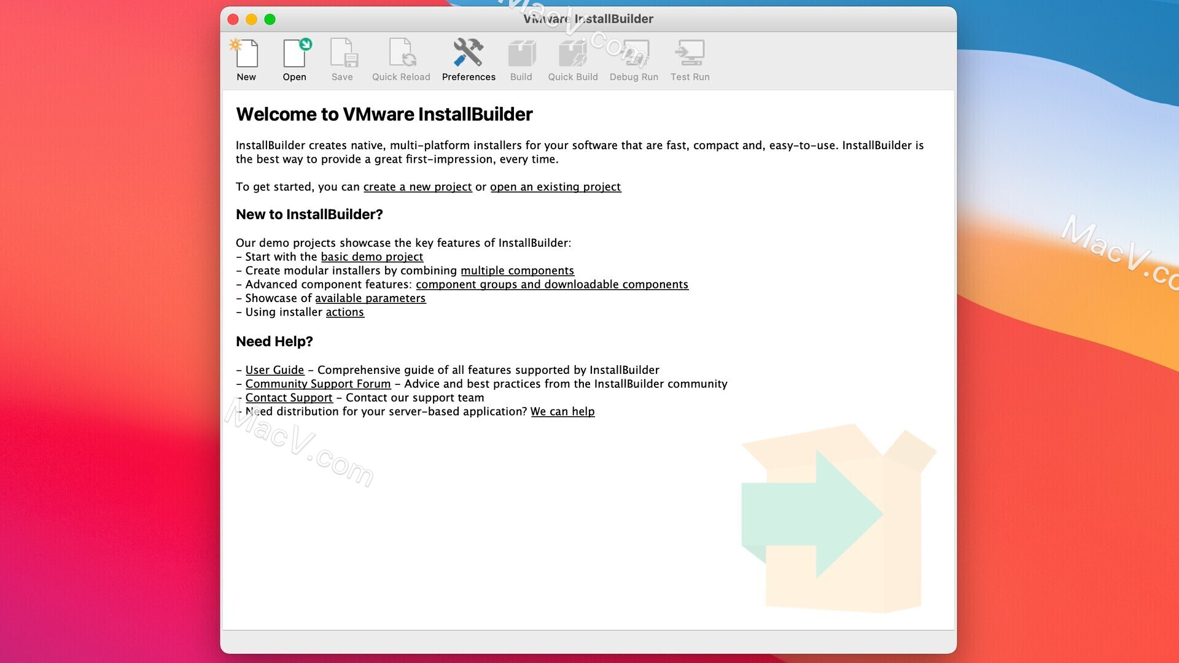
Task: Follow the open an existing project link
Action: pyautogui.click(x=555, y=187)
